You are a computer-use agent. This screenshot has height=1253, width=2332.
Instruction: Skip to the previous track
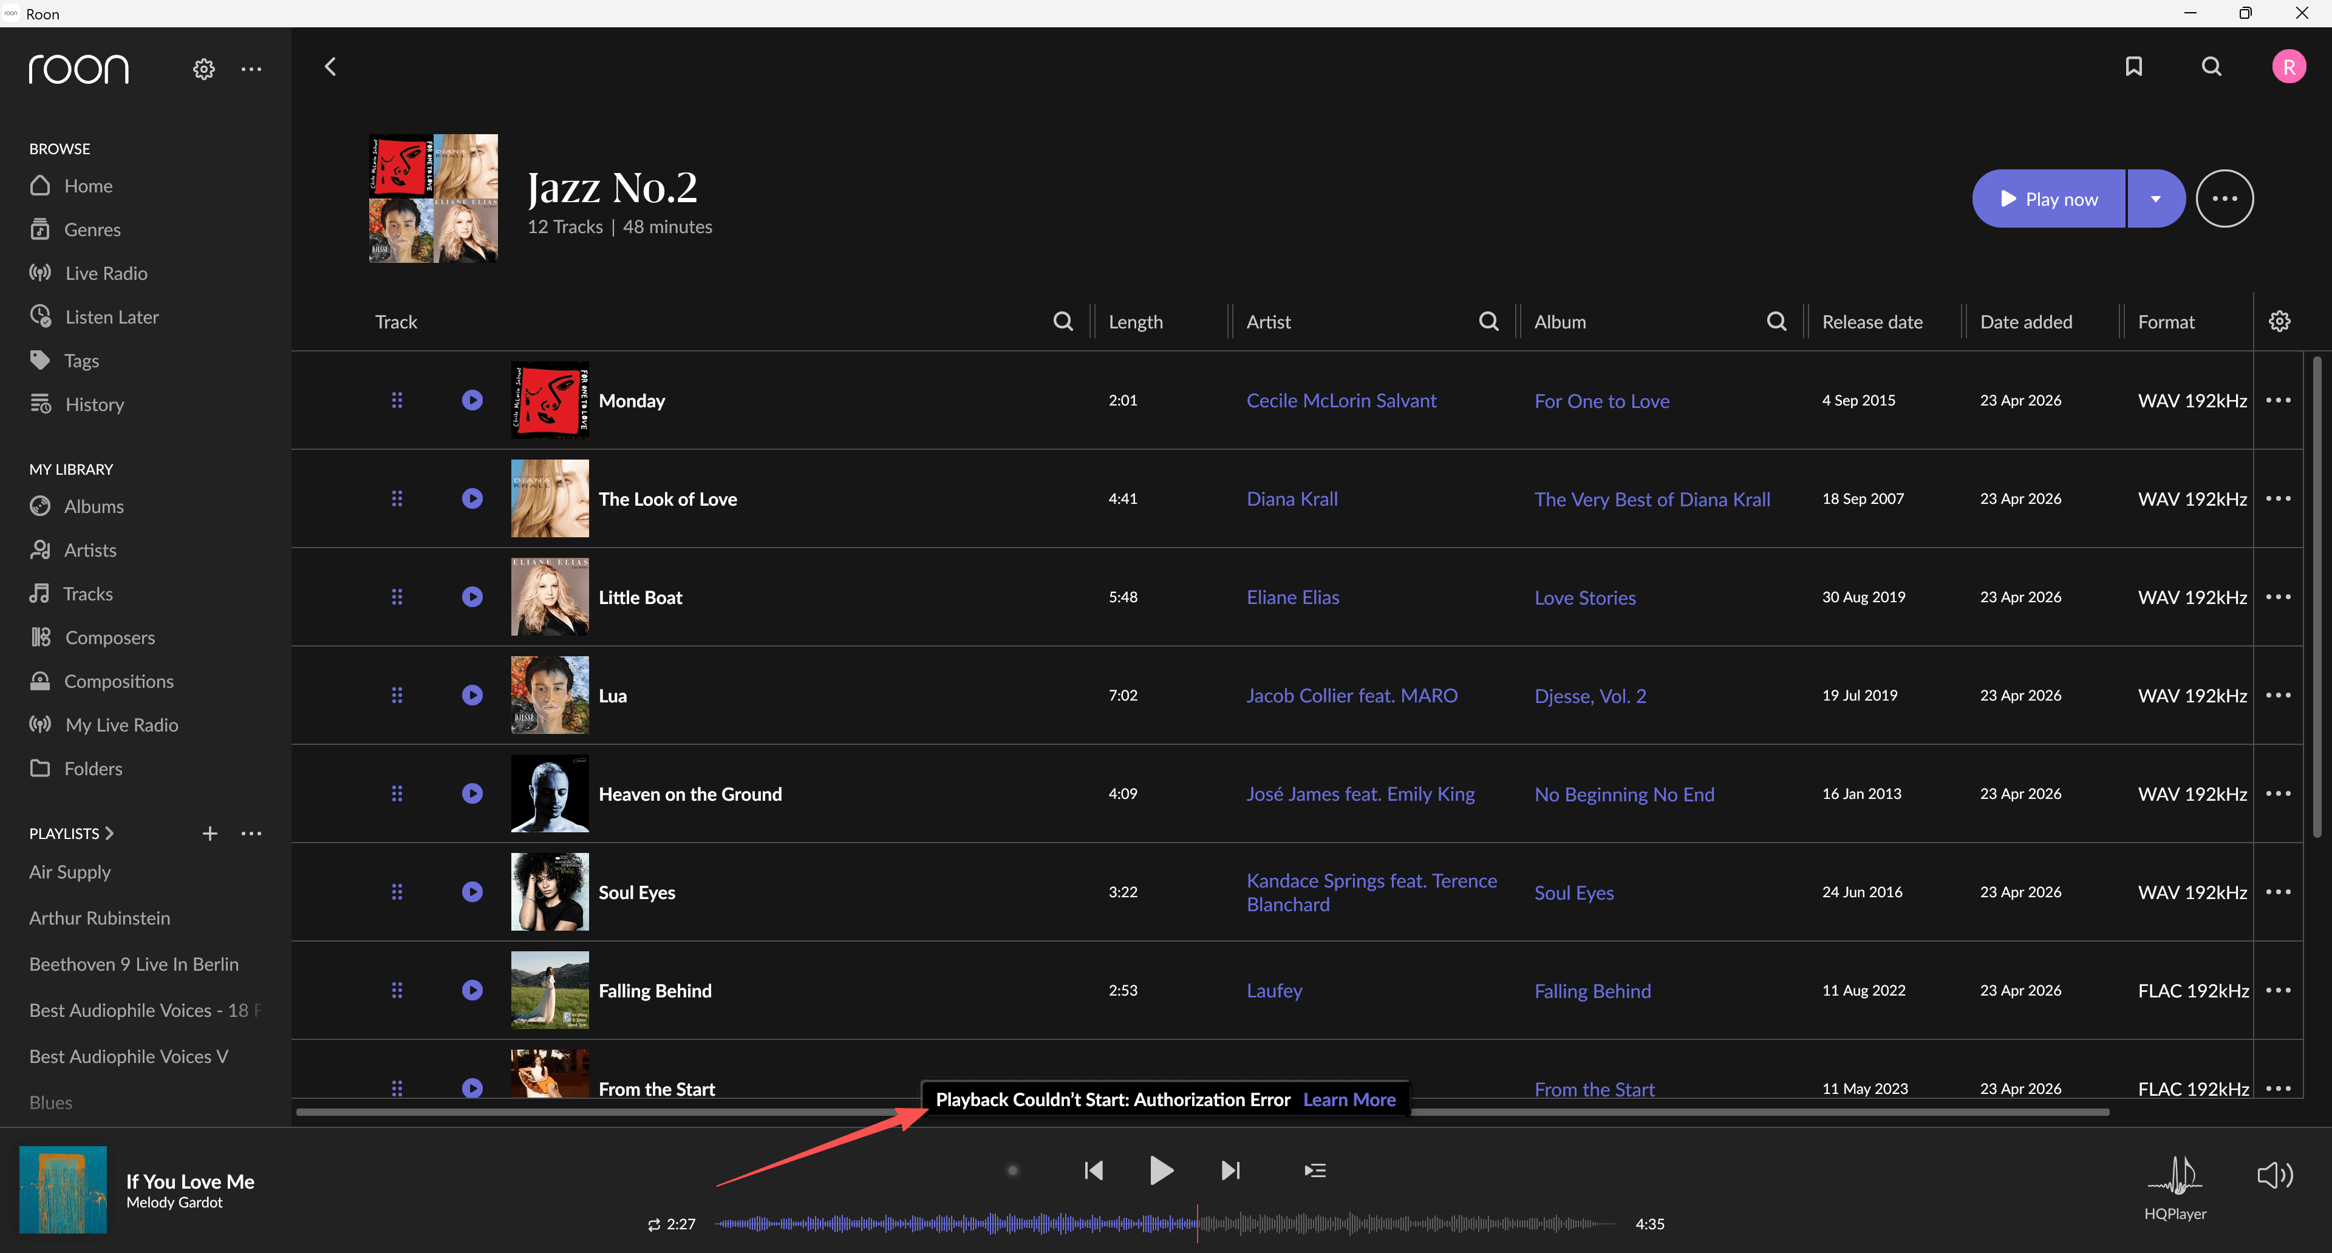click(1094, 1170)
